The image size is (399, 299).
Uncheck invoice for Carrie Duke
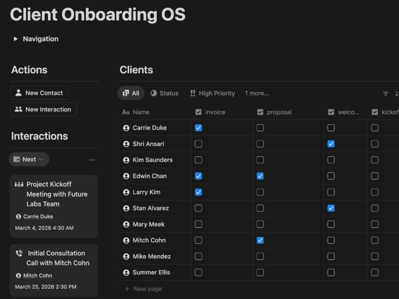(x=198, y=128)
